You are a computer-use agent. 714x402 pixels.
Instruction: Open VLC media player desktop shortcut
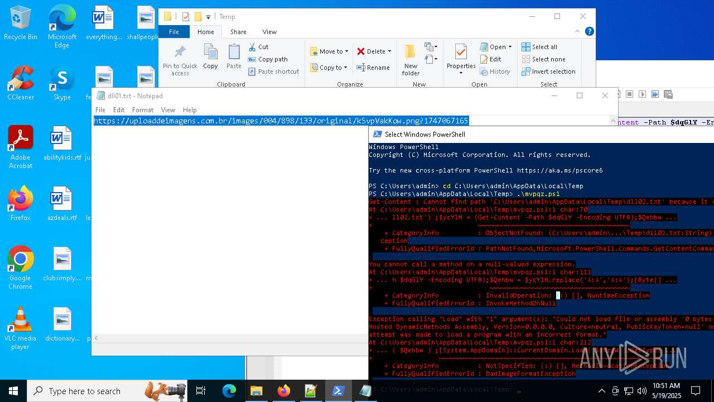[x=21, y=328]
